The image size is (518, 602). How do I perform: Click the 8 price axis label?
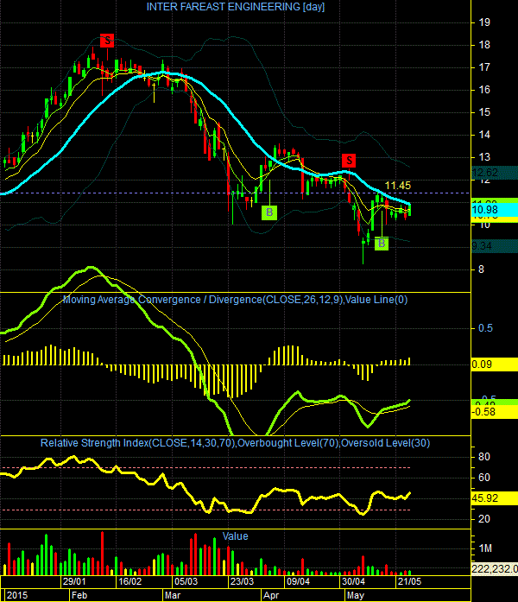coord(481,269)
